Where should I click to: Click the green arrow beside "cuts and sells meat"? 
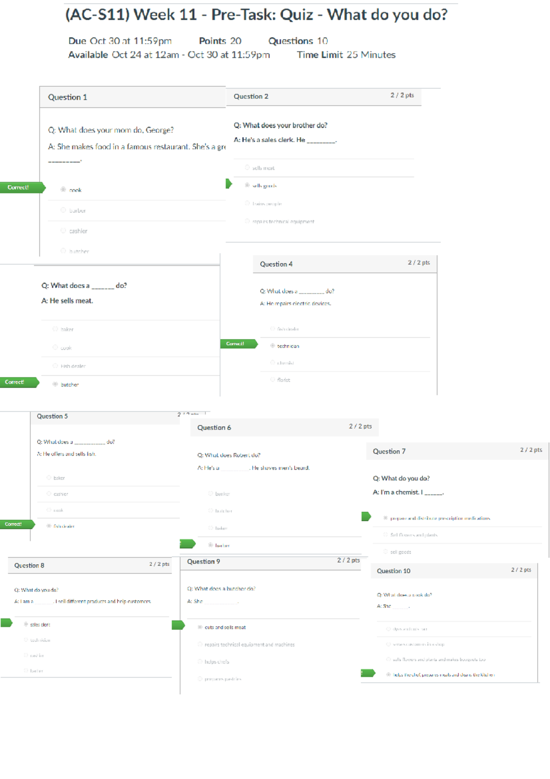click(x=178, y=625)
